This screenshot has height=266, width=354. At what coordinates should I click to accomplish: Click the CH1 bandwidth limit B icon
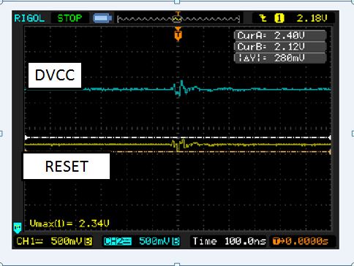(x=88, y=241)
